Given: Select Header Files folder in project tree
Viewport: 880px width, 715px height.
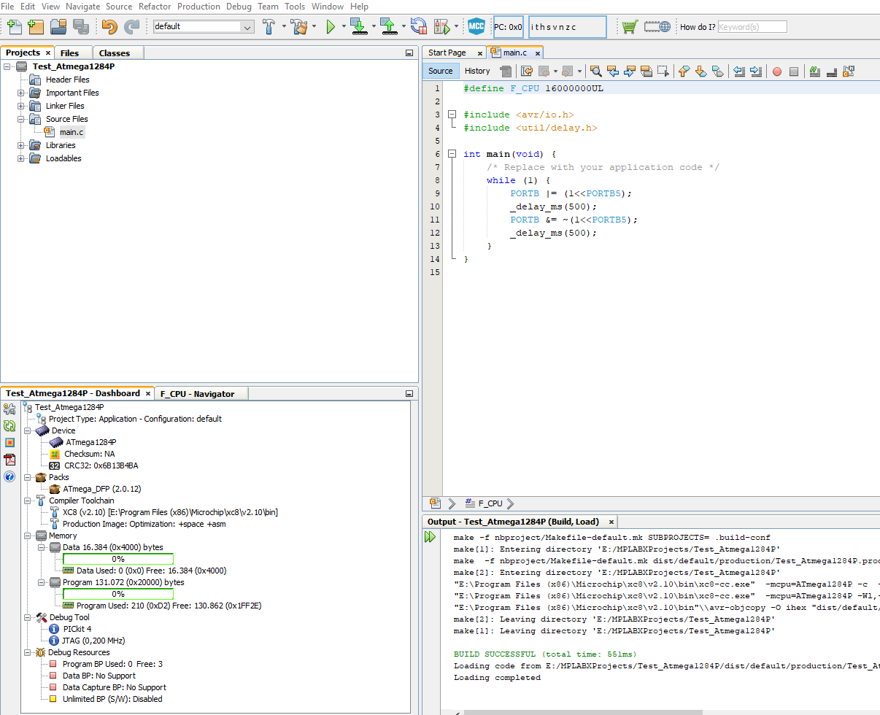Looking at the screenshot, I should tap(68, 80).
